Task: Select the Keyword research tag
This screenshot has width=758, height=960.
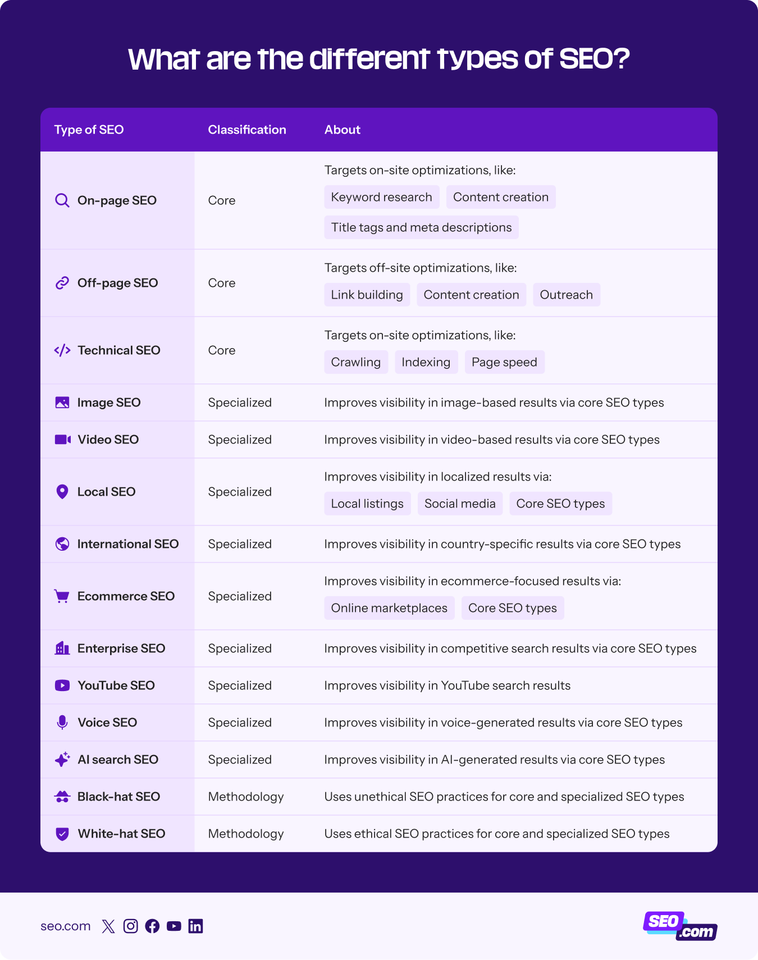Action: [381, 197]
